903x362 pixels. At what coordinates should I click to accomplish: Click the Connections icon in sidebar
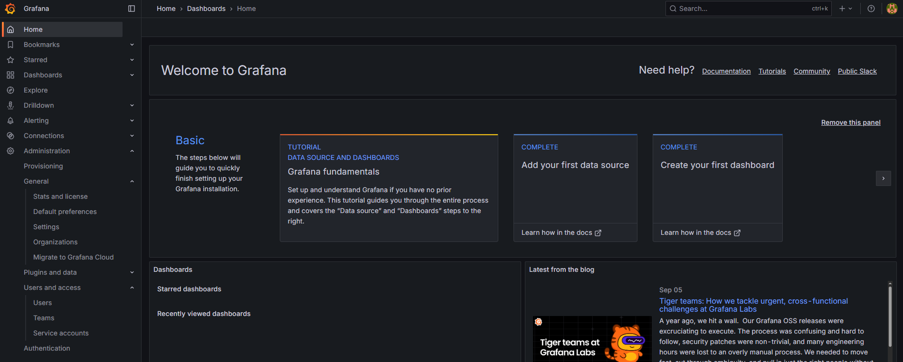(10, 136)
